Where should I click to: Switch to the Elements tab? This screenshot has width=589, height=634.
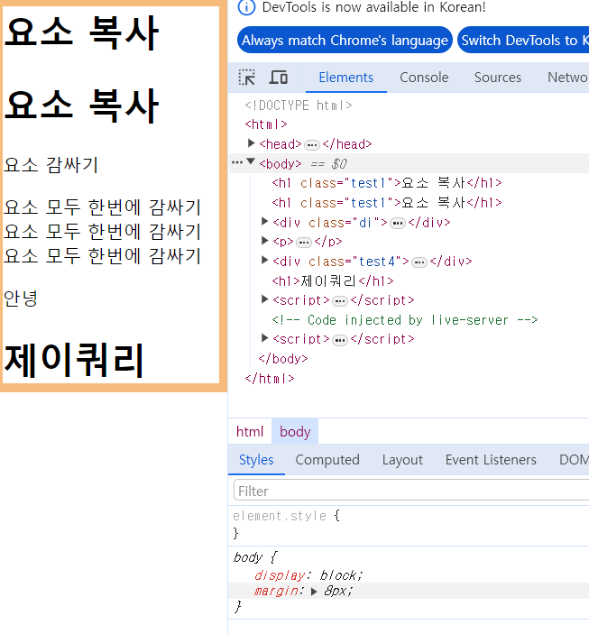345,78
